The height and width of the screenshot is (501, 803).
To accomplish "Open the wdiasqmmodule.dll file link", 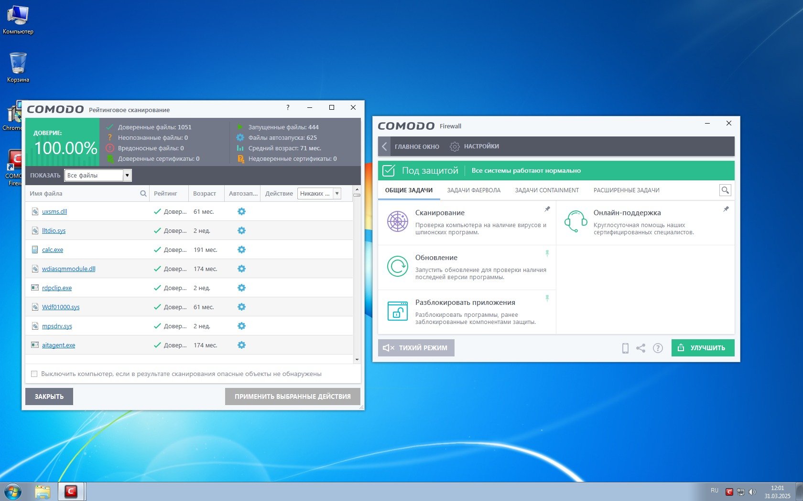I will 68,269.
